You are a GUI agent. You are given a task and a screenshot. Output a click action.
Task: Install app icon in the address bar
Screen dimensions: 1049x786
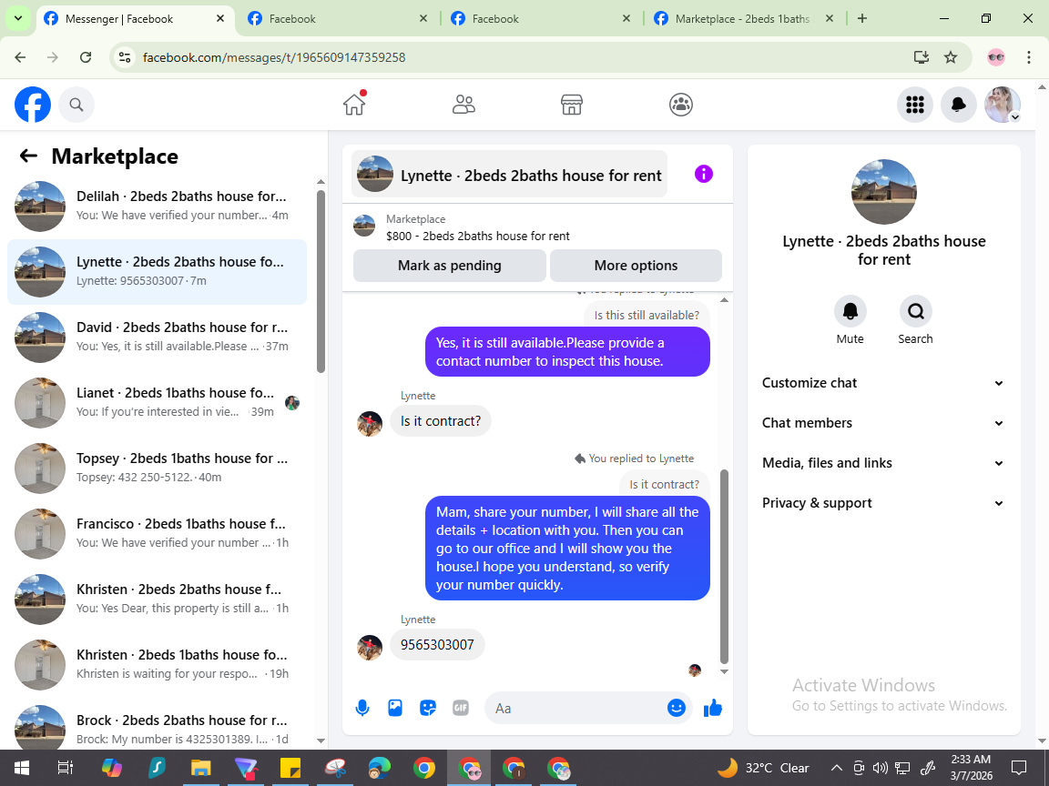922,57
